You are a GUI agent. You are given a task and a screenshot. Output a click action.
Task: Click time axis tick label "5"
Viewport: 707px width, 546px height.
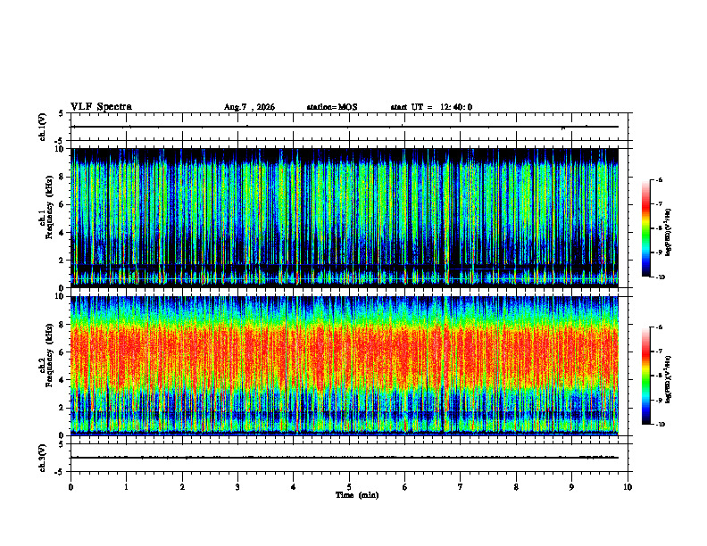tap(349, 487)
